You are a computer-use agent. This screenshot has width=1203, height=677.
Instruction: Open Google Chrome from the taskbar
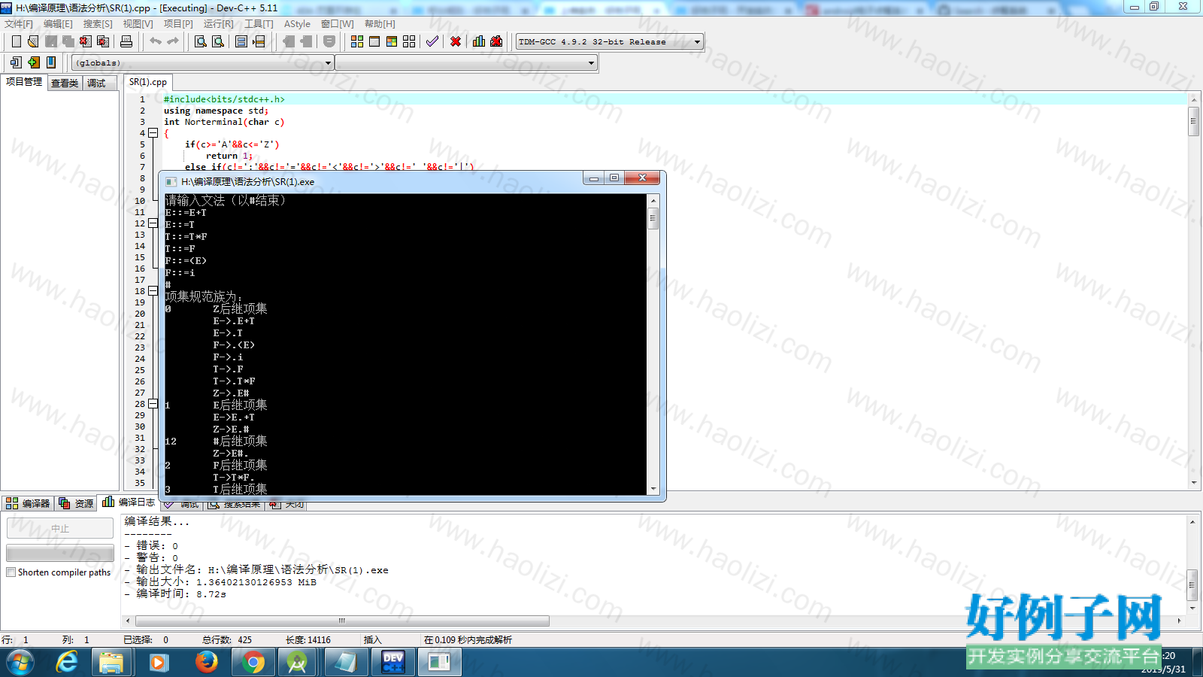tap(253, 662)
